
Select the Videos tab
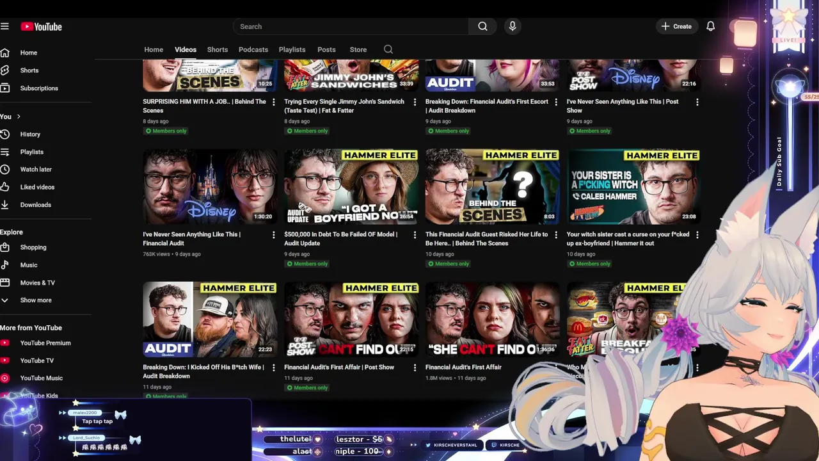pyautogui.click(x=186, y=49)
